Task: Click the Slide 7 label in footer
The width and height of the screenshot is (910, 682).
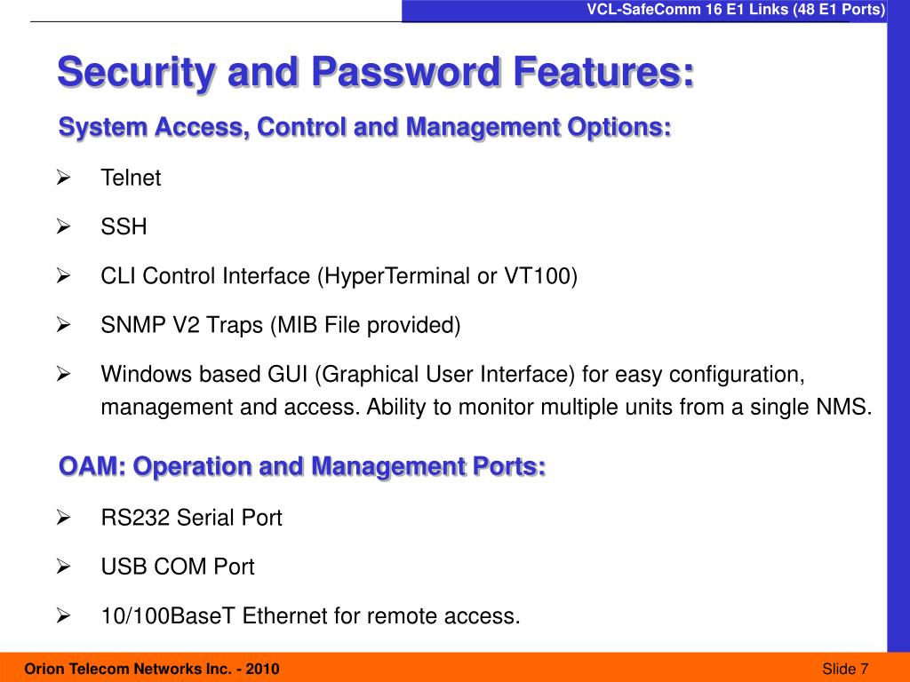Action: coord(845,669)
